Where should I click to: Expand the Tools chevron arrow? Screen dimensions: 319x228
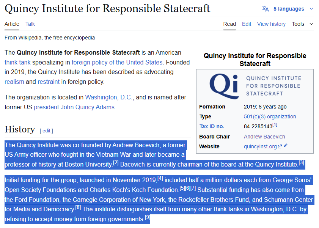311,24
